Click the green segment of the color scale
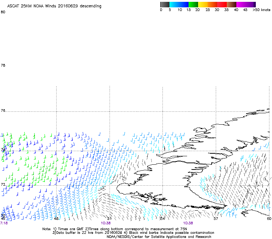272x239 pixels. pyautogui.click(x=193, y=4)
